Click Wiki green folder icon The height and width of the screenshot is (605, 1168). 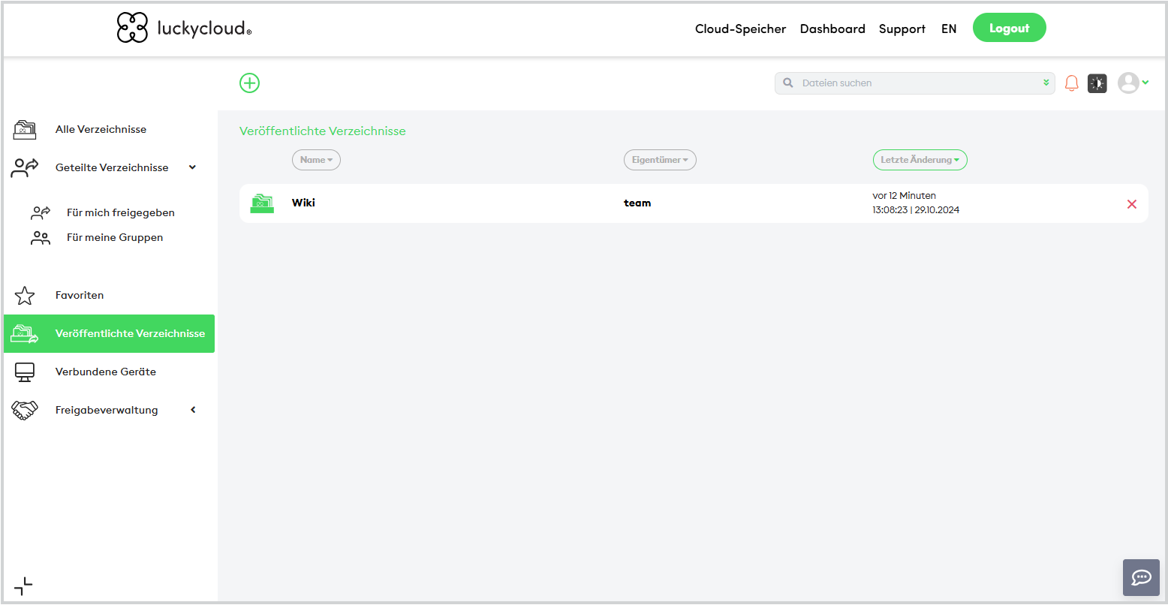coord(262,203)
